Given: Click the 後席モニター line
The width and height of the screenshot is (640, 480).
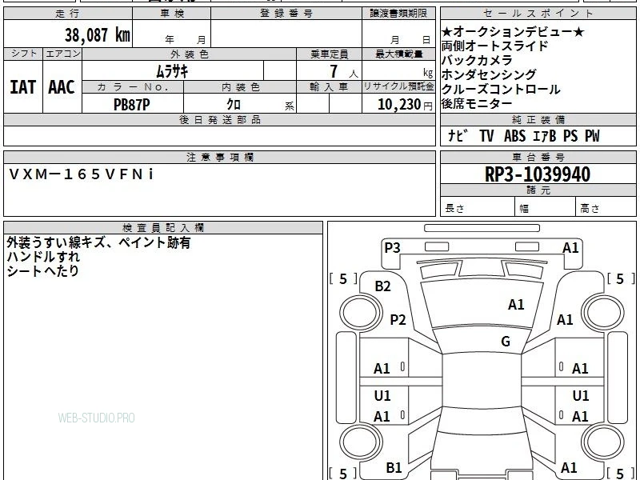Looking at the screenshot, I should 477,103.
